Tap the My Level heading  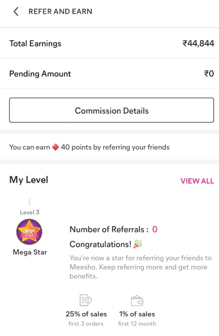tap(29, 180)
